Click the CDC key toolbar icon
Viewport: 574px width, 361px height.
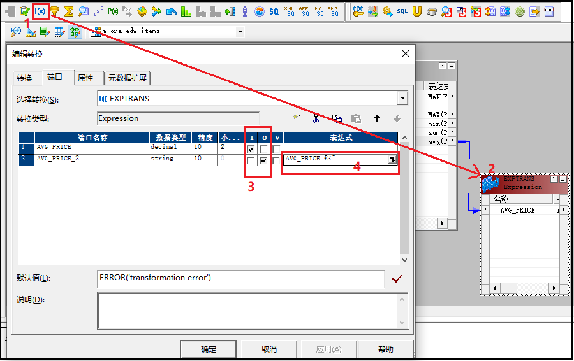pyautogui.click(x=358, y=11)
